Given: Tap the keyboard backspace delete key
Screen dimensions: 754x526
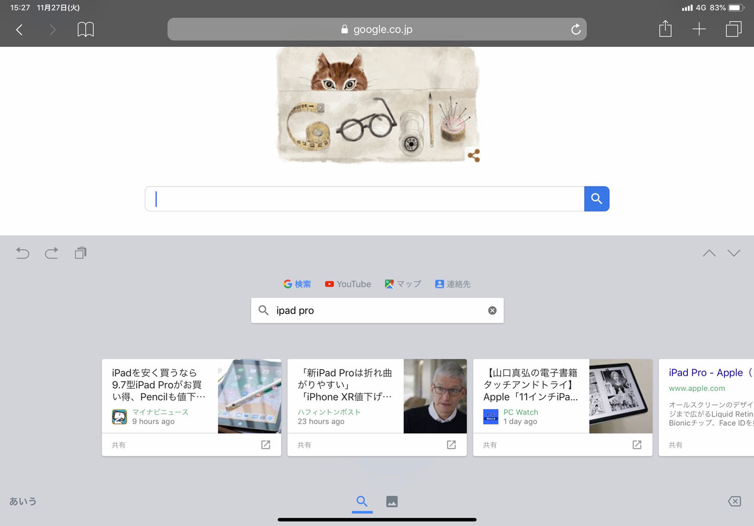Looking at the screenshot, I should click(734, 502).
